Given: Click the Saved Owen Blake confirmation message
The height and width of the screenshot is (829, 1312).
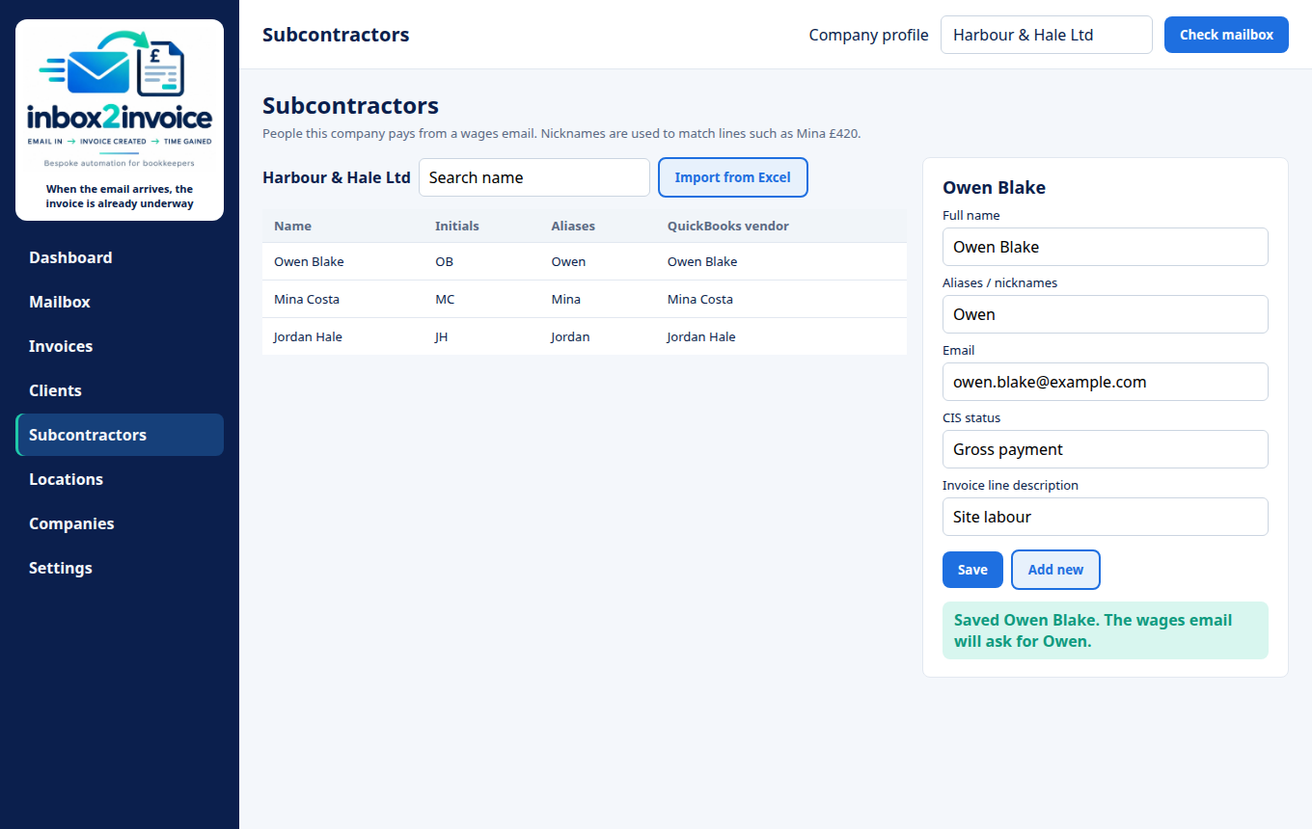Looking at the screenshot, I should (1106, 630).
